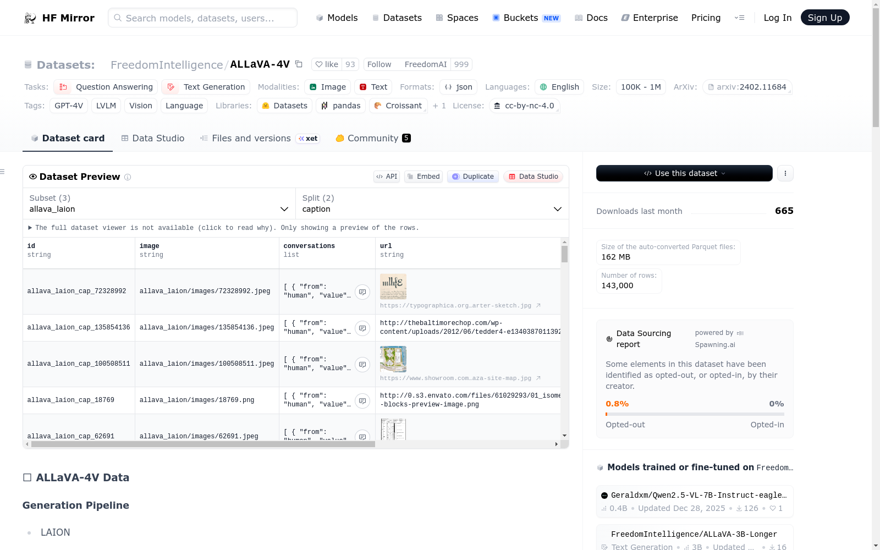Click the Sign Up button

pos(825,18)
